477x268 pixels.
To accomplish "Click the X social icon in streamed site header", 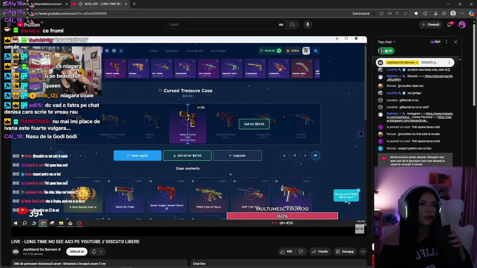I will (x=121, y=51).
